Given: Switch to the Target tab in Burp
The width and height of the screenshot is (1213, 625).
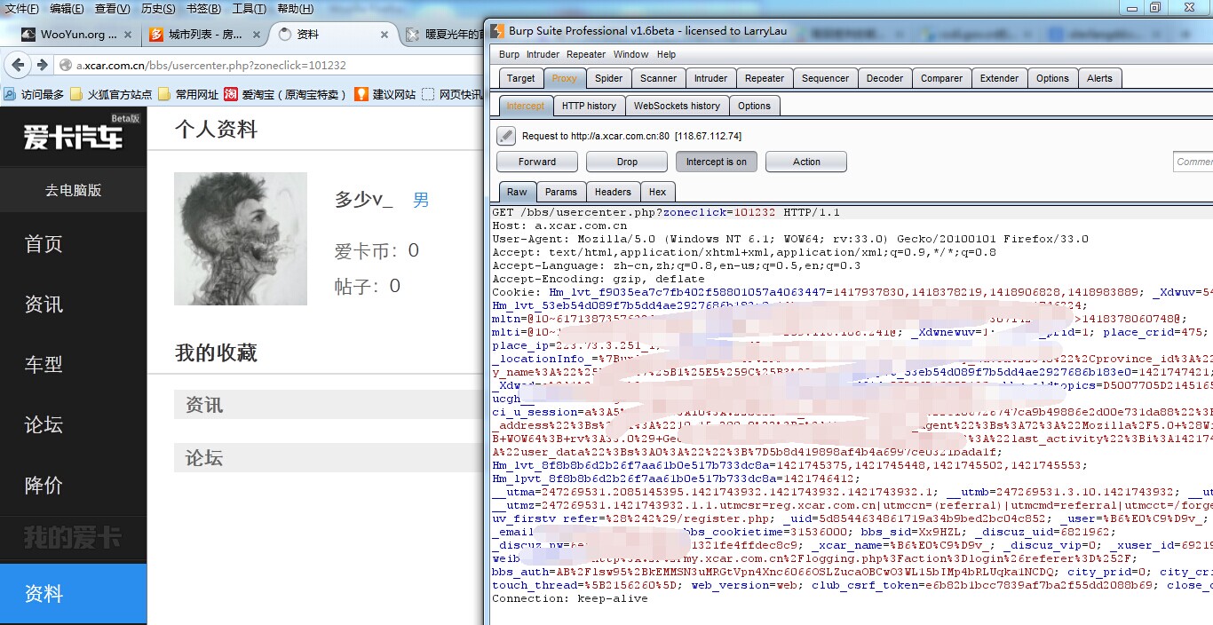Looking at the screenshot, I should tap(520, 78).
